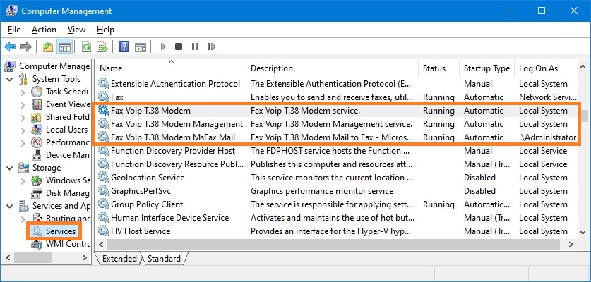Click the Export List toolbar icon
Image resolution: width=591 pixels, height=282 pixels.
point(102,47)
